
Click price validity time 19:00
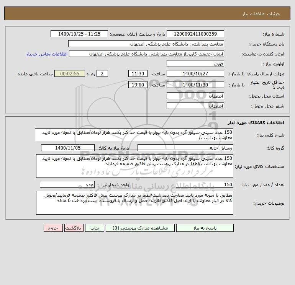138,85
